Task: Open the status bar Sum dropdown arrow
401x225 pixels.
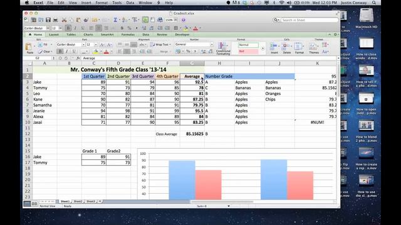Action: click(x=228, y=206)
